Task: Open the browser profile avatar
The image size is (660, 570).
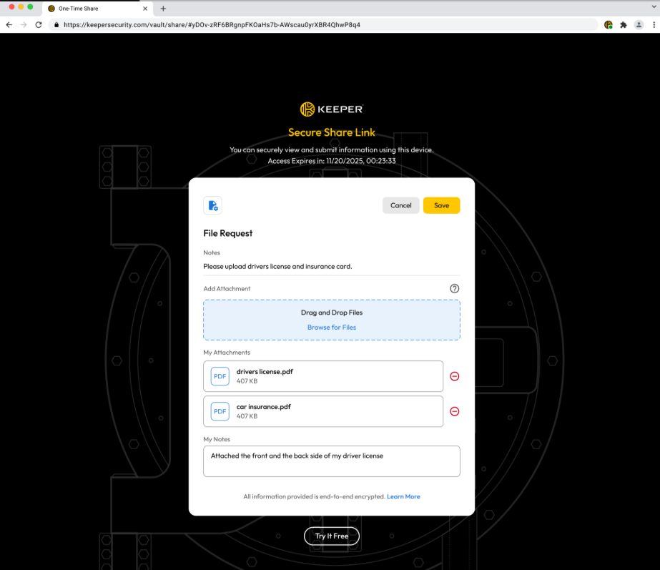Action: coord(639,25)
